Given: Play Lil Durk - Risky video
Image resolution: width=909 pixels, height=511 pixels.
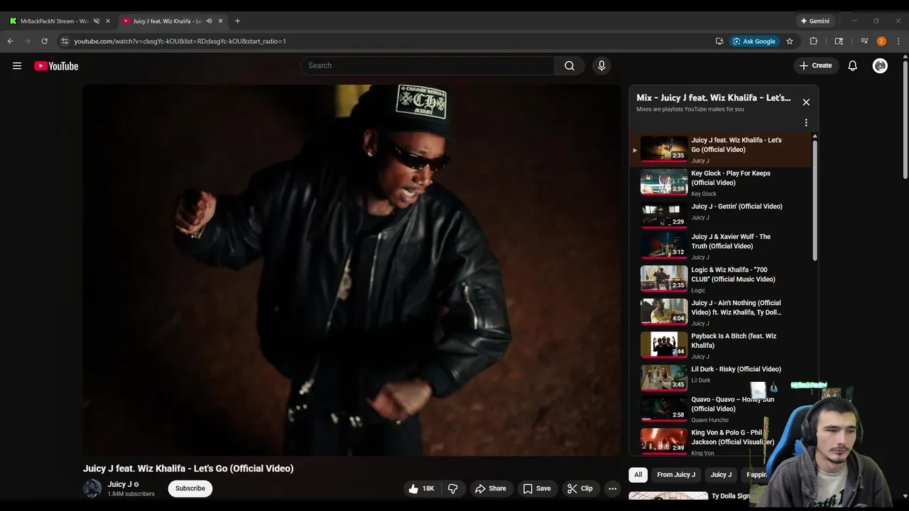Looking at the screenshot, I should (720, 377).
